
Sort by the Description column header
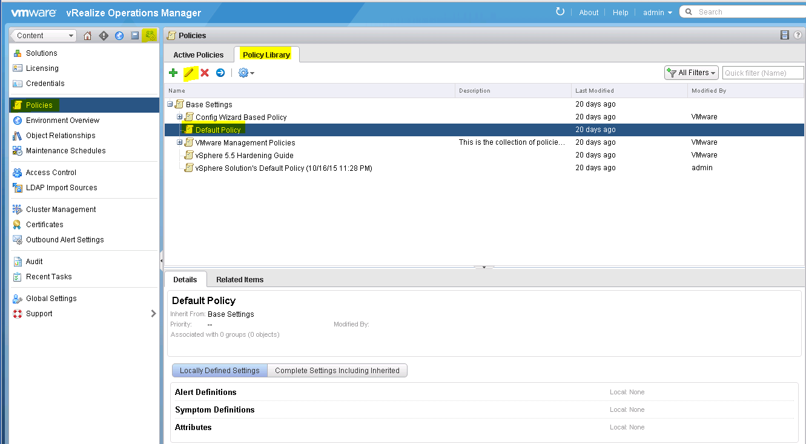[513, 91]
